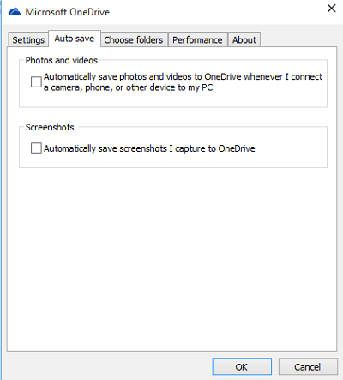
Task: Click the 'Automatically save photos and videos' label text
Action: click(183, 82)
